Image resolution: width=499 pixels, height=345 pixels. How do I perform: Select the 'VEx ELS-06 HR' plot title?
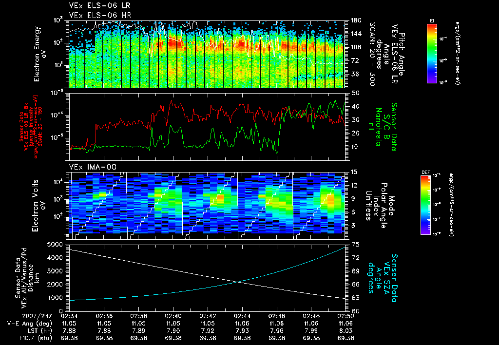click(x=100, y=15)
